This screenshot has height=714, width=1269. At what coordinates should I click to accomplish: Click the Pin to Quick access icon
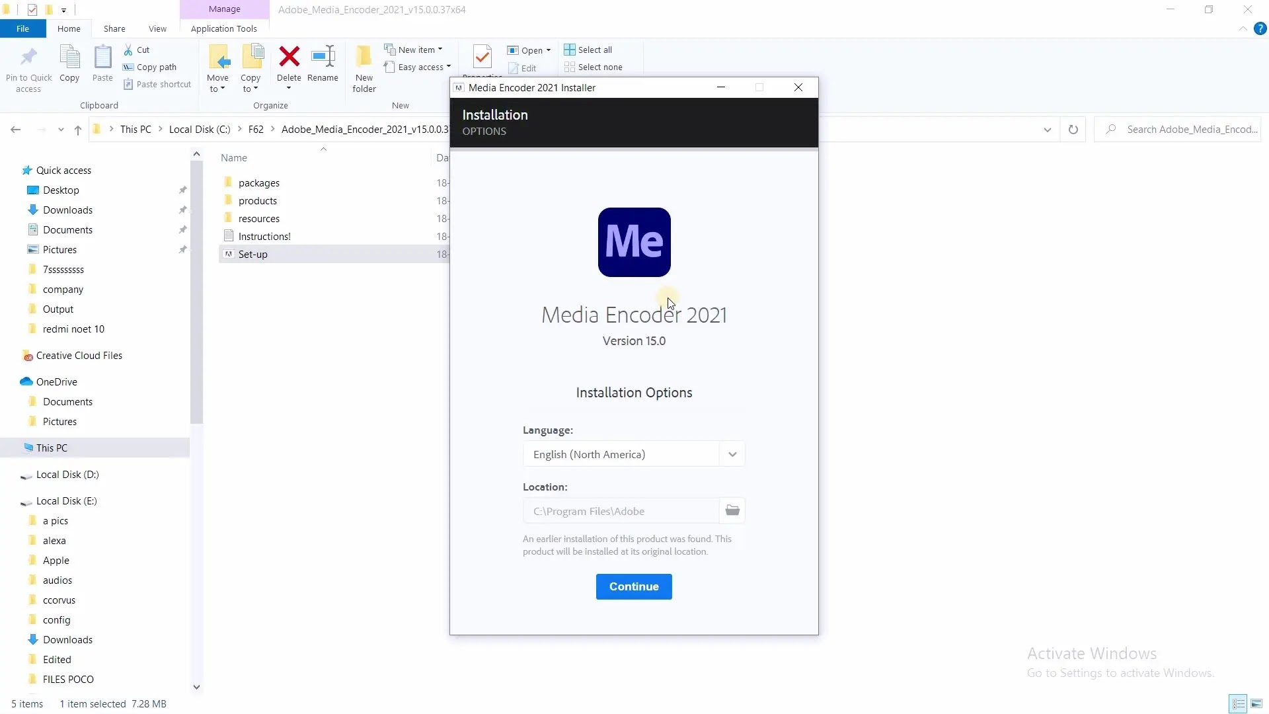pos(28,57)
